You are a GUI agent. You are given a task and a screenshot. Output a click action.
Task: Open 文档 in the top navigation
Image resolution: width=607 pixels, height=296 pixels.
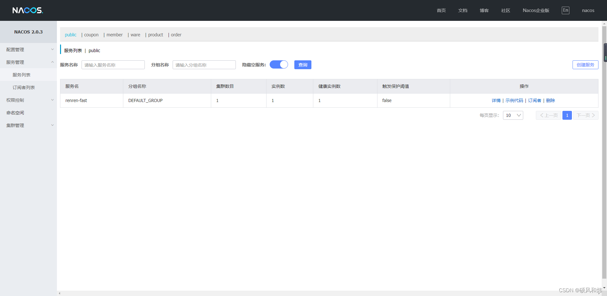point(463,10)
